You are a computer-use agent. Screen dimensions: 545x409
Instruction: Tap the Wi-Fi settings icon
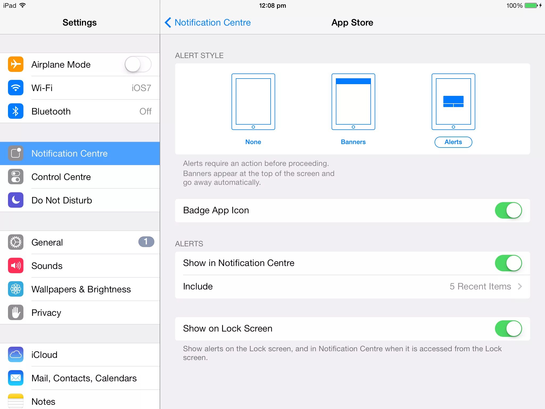(x=16, y=88)
